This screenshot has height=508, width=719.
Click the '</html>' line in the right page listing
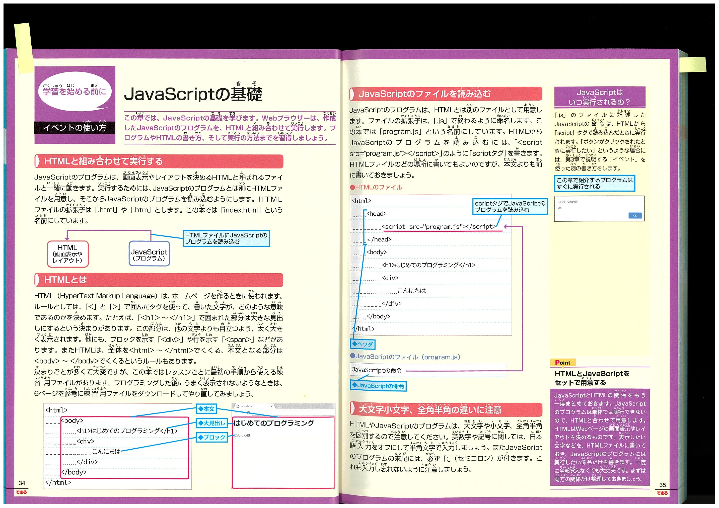click(x=363, y=329)
